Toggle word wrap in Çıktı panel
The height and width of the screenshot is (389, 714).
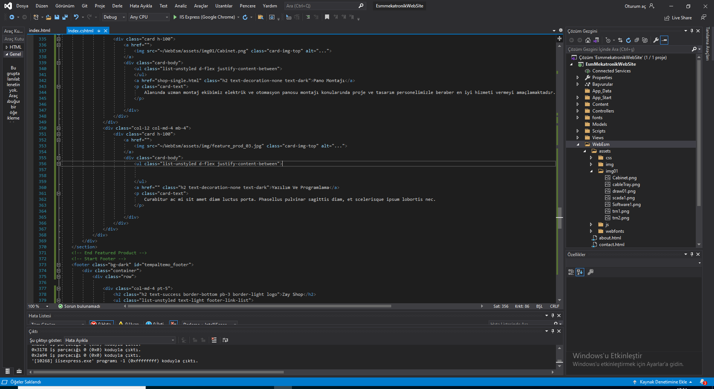pyautogui.click(x=225, y=340)
